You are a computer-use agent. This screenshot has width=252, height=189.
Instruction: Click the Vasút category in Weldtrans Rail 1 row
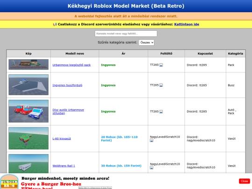[231, 166]
